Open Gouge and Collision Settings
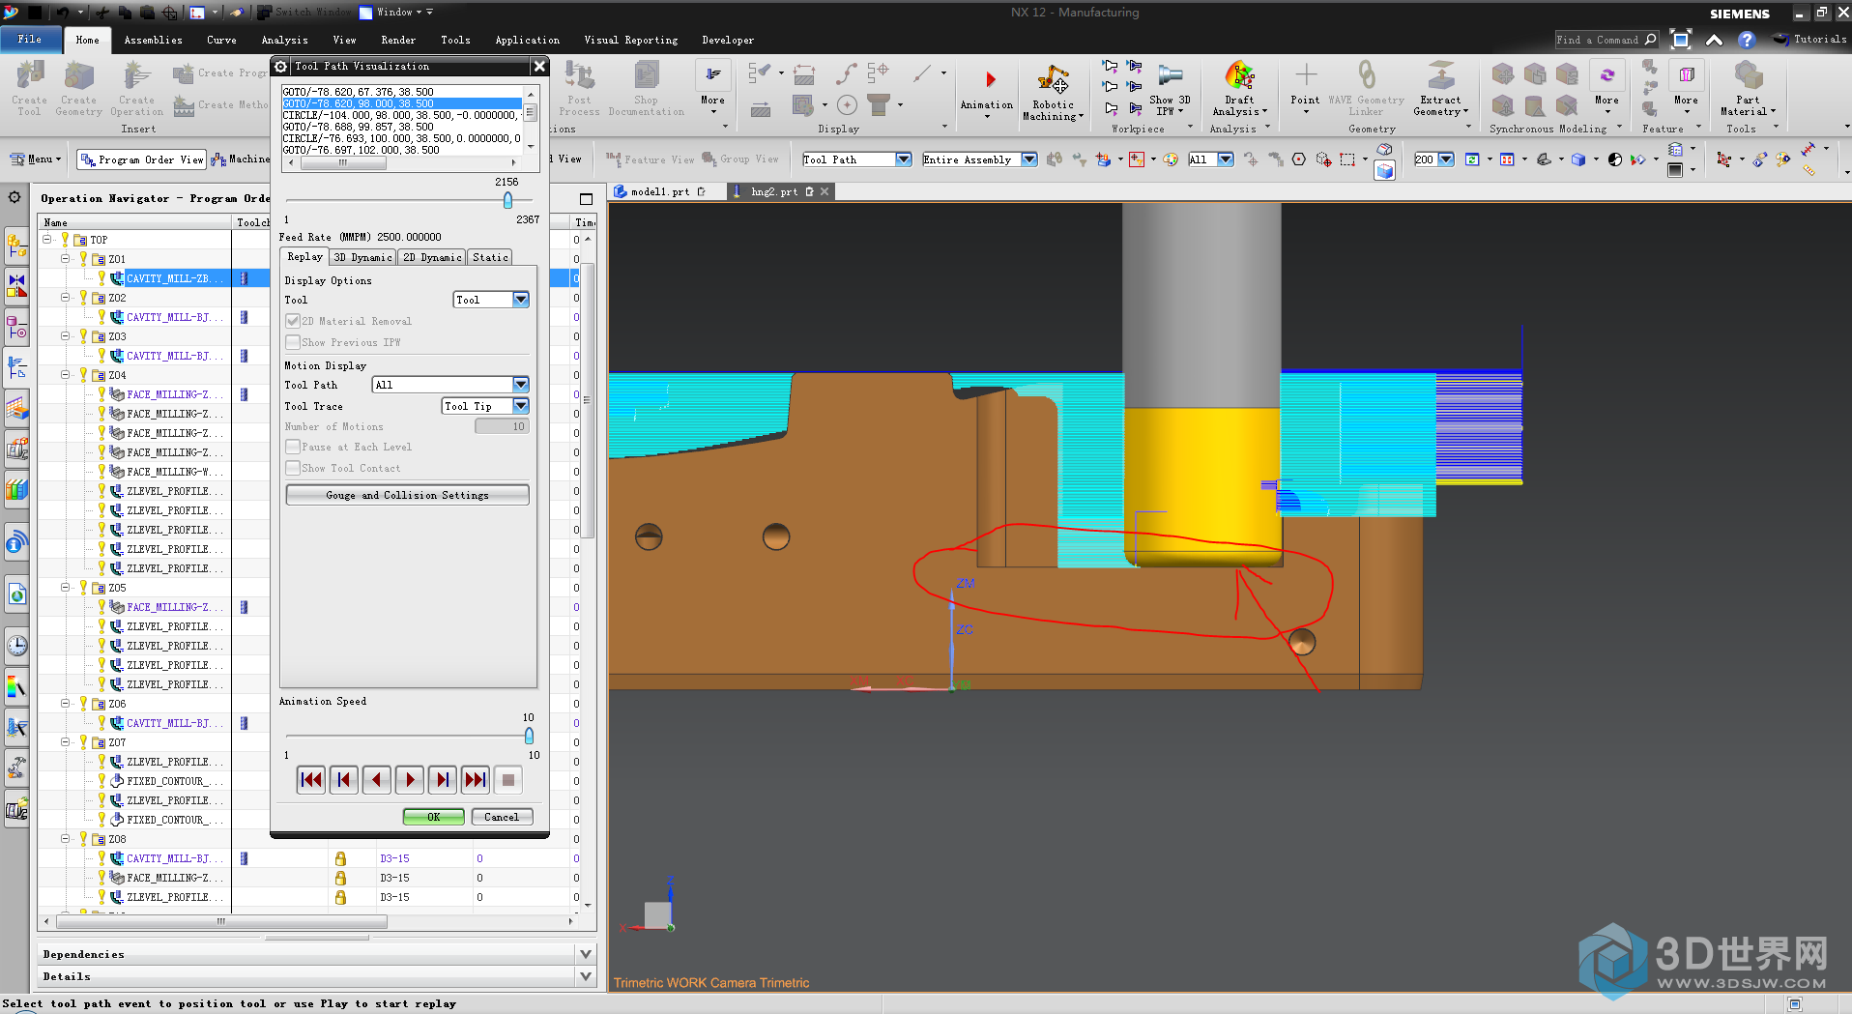This screenshot has height=1014, width=1852. 407,495
